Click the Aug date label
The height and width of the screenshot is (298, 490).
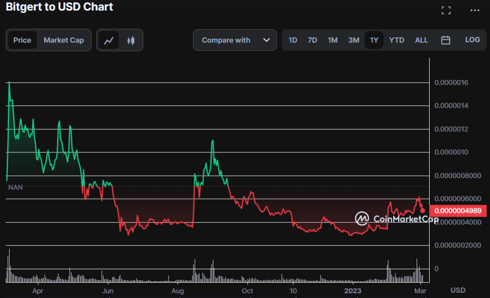(178, 291)
